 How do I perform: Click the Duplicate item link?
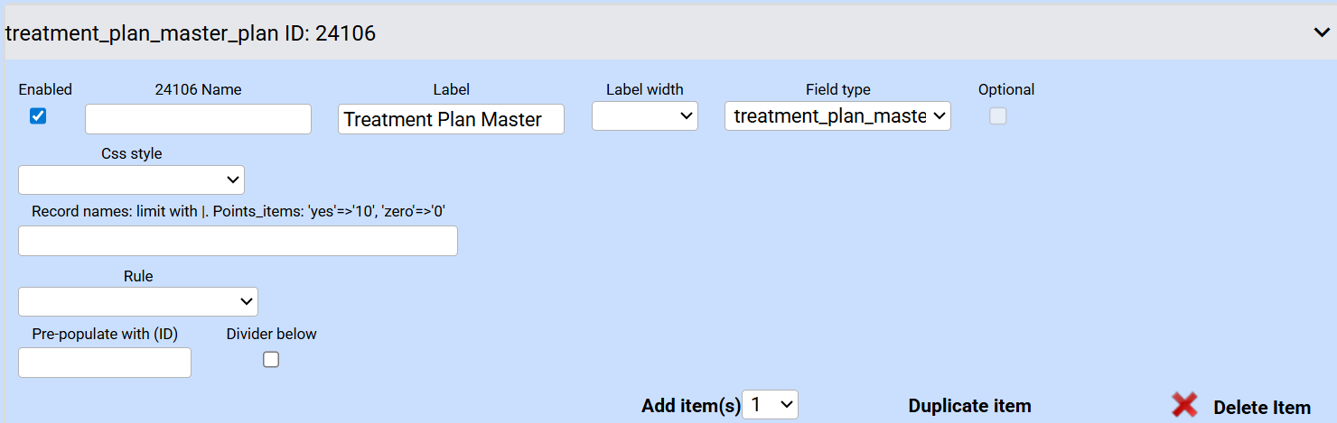pos(969,406)
